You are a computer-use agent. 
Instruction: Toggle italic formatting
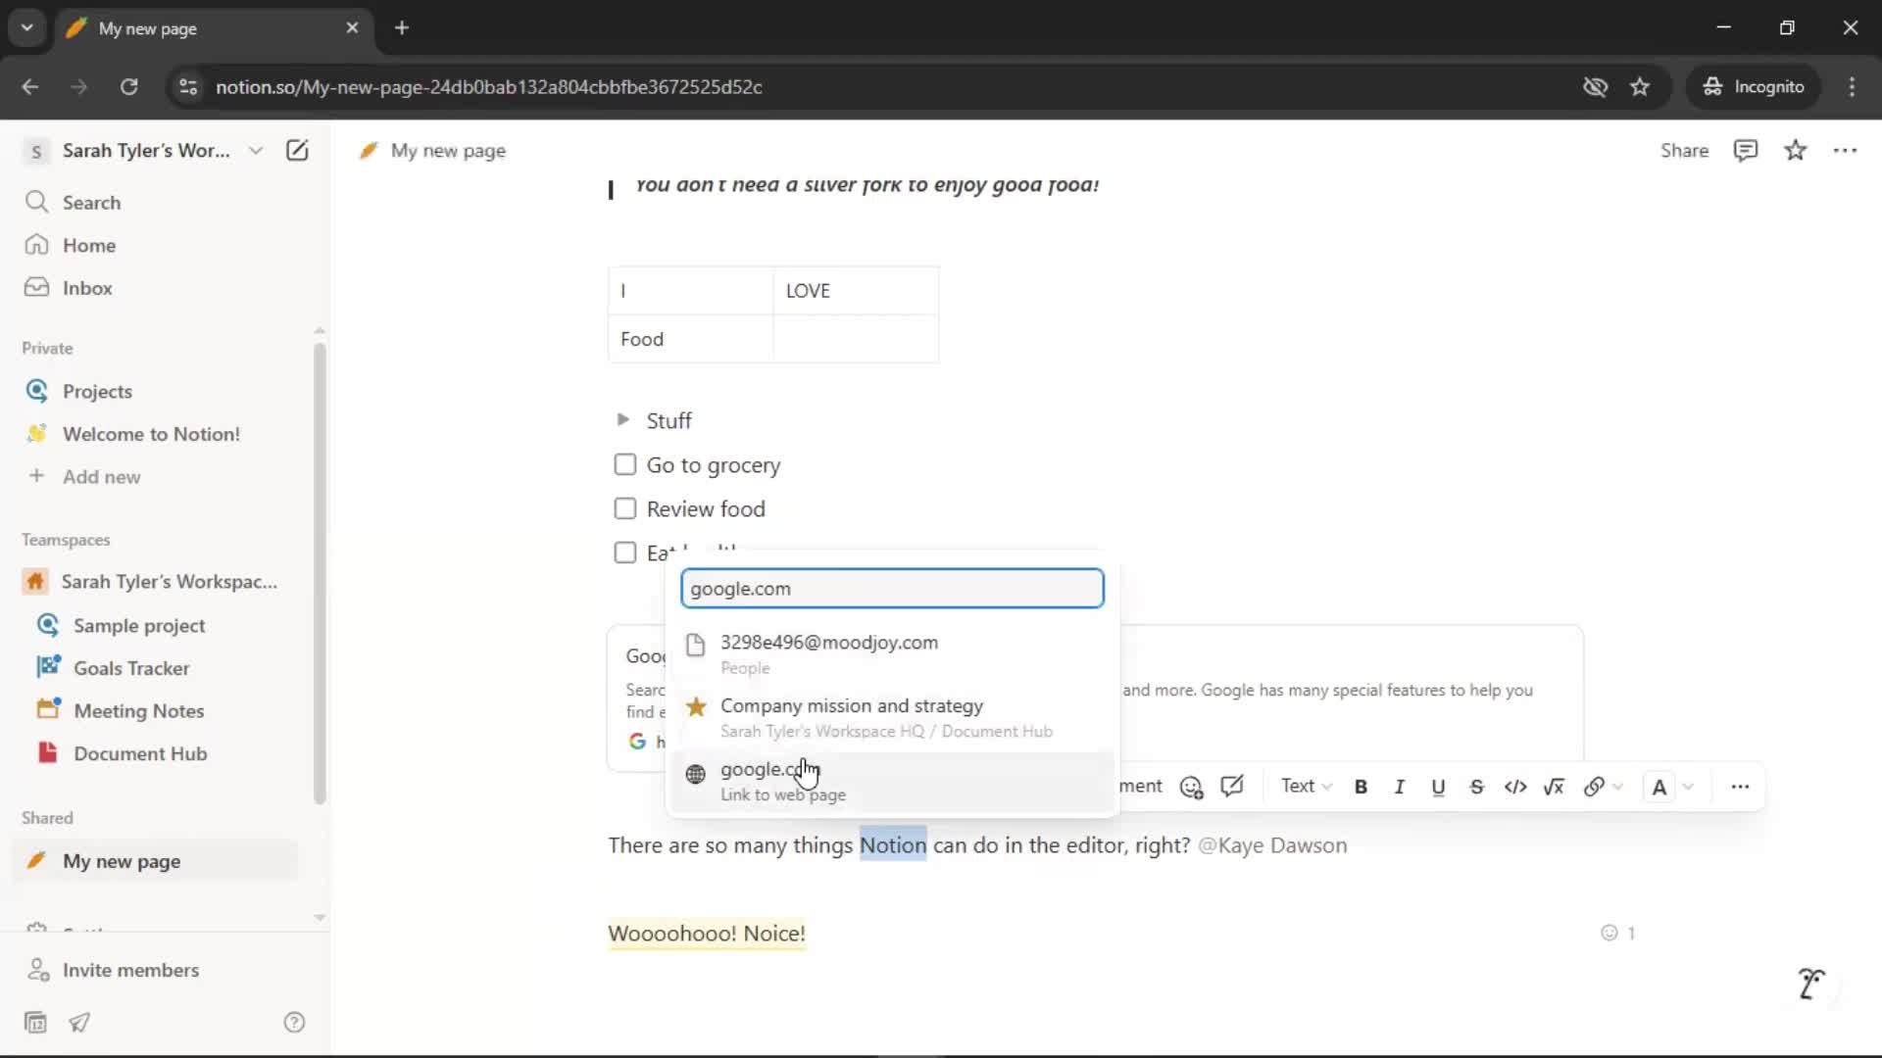point(1400,787)
